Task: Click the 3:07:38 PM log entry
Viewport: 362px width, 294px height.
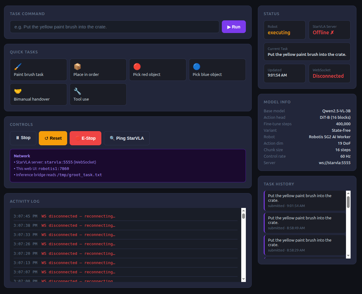Action: pyautogui.click(x=125, y=225)
